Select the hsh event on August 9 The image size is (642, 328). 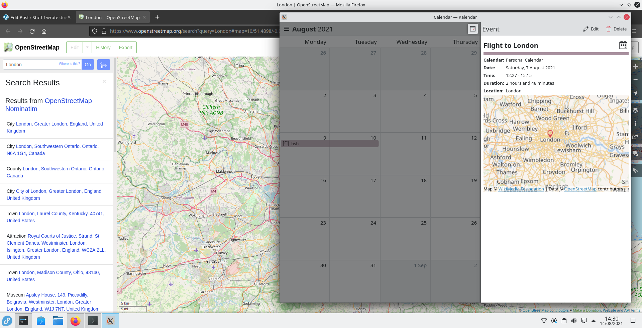(x=330, y=144)
